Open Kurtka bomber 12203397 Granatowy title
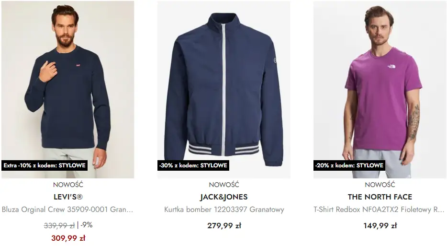 click(x=224, y=210)
